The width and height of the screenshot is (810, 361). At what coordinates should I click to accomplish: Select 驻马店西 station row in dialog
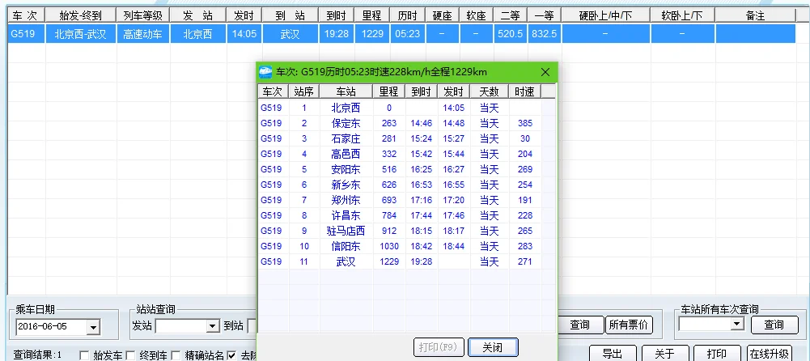399,231
